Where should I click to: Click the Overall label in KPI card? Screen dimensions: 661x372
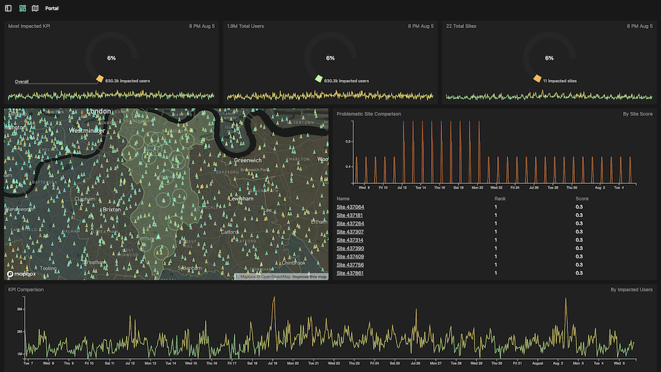(x=22, y=82)
